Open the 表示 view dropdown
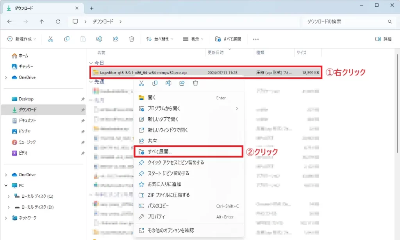Screen dimensions: 400x240 tap(194, 39)
